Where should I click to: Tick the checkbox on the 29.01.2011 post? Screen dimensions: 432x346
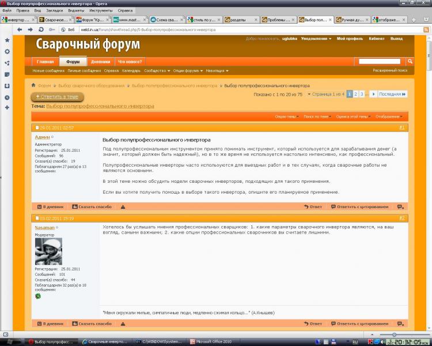tap(37, 127)
